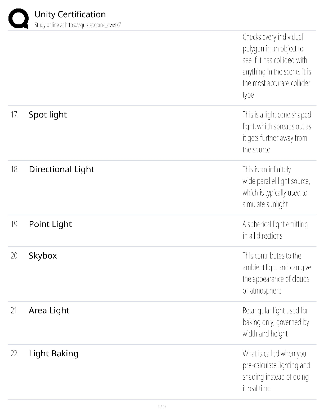
Task: Select the Skybox term
Action: [43, 256]
